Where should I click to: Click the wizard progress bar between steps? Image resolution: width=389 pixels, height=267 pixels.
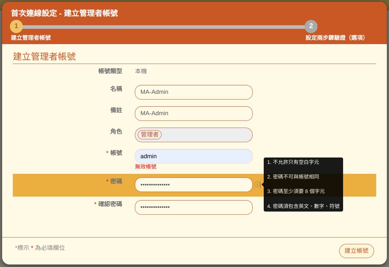164,27
